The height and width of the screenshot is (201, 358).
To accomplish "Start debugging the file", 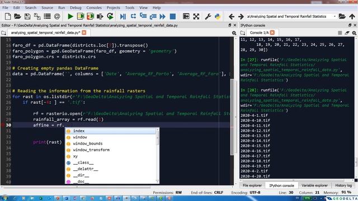I will pos(123,16).
